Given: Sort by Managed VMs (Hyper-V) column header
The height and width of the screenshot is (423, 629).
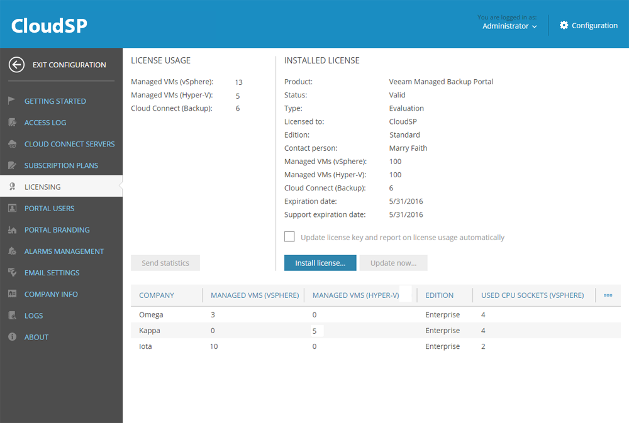Looking at the screenshot, I should click(355, 295).
